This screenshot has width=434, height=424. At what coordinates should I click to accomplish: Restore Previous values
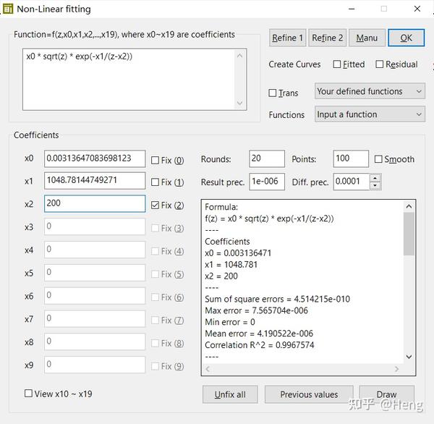[x=309, y=394]
